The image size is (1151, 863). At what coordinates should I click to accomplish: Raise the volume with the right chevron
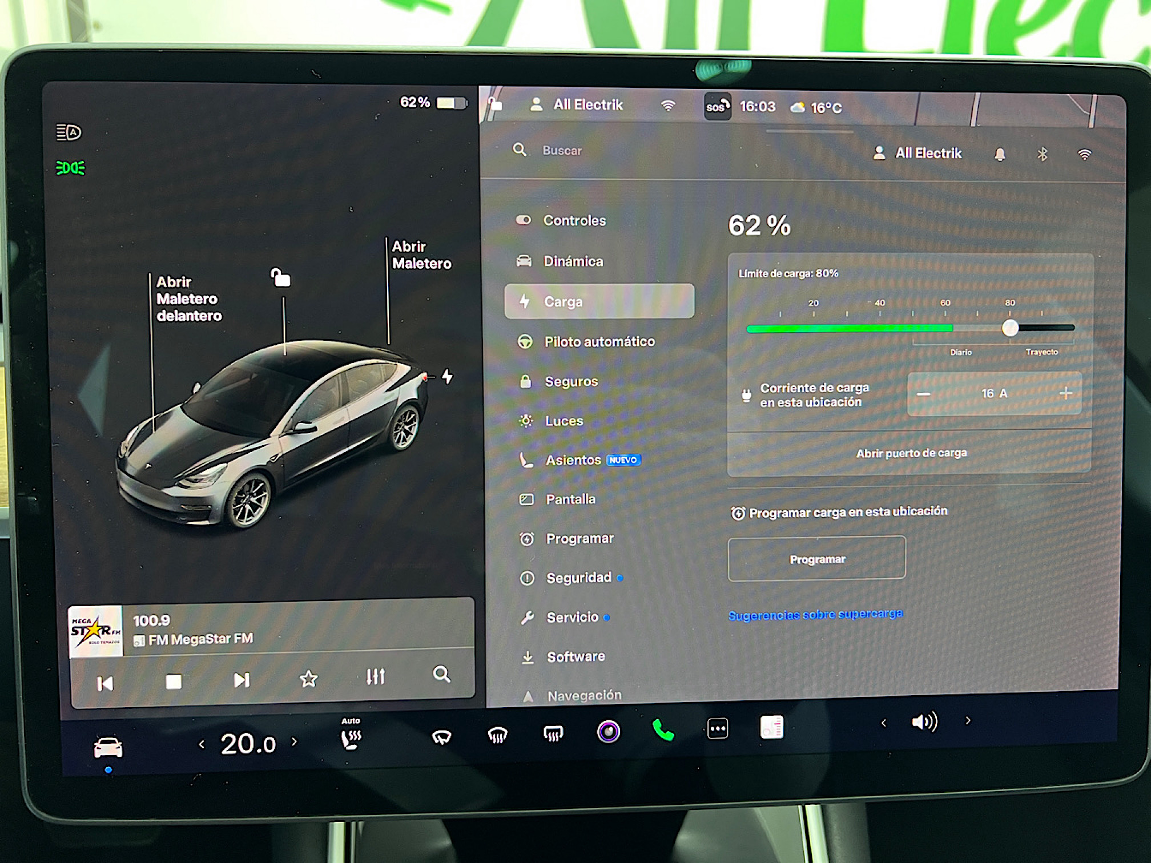[x=968, y=721]
